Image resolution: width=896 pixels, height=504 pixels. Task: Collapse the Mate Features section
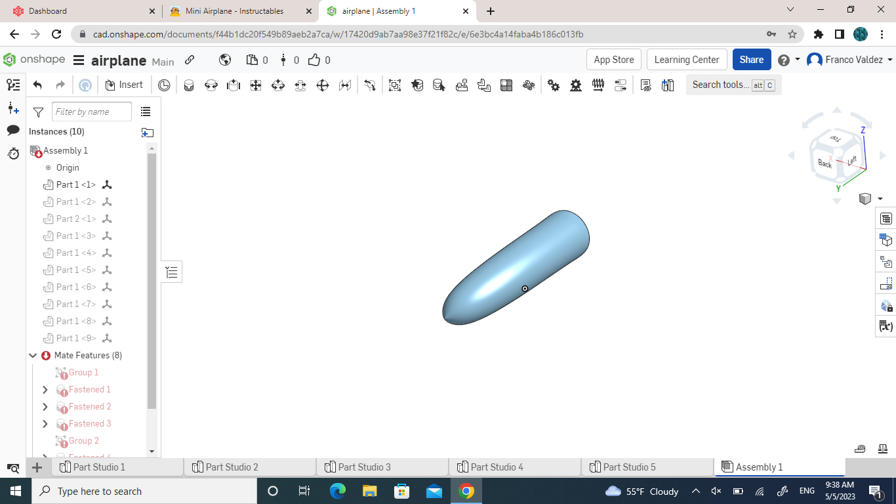(x=33, y=355)
